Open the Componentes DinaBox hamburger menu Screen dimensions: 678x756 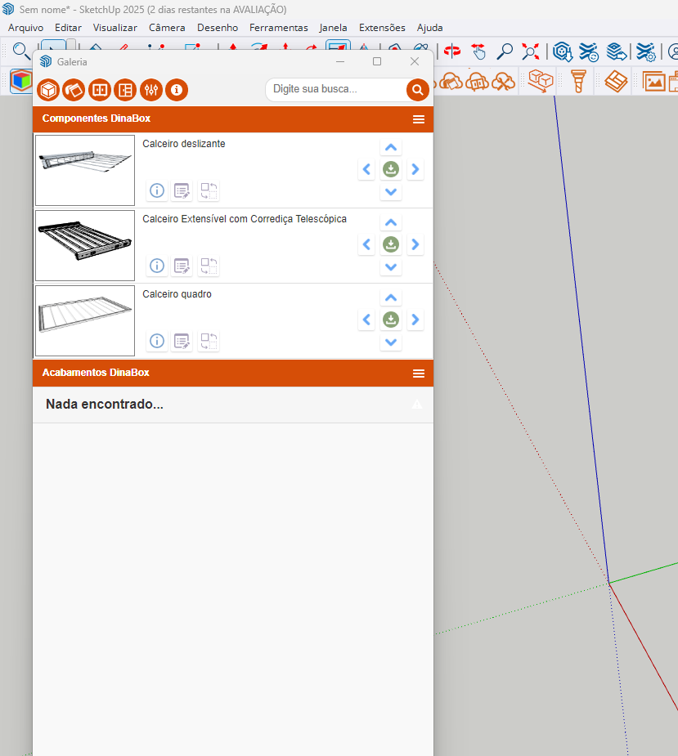point(419,119)
